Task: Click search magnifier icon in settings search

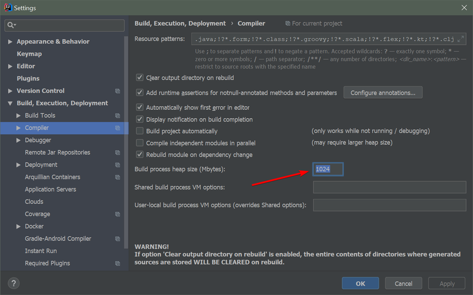Action: tap(11, 25)
